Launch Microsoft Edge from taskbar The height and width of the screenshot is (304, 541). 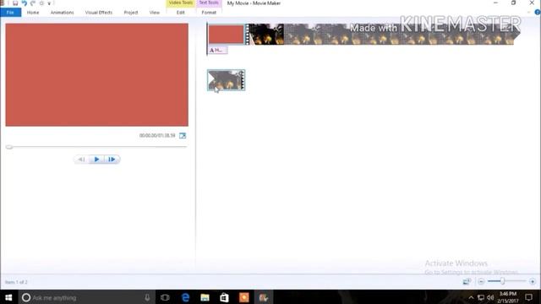[x=185, y=297]
